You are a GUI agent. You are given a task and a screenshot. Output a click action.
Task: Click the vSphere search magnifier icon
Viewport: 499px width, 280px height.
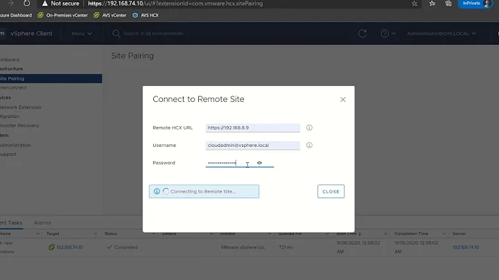point(116,33)
